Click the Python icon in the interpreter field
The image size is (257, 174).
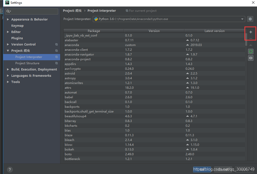(x=96, y=19)
